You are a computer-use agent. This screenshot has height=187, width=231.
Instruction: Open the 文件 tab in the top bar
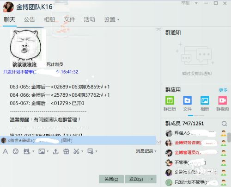pyautogui.click(x=69, y=19)
